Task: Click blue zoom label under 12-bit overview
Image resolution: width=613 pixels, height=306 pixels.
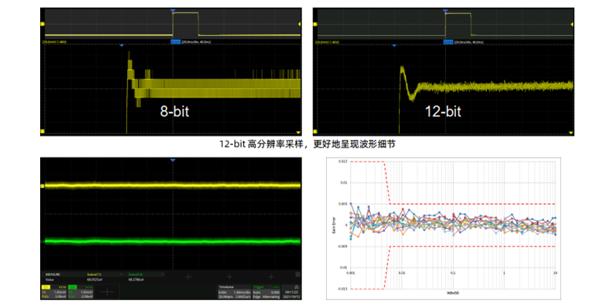Action: coord(447,42)
